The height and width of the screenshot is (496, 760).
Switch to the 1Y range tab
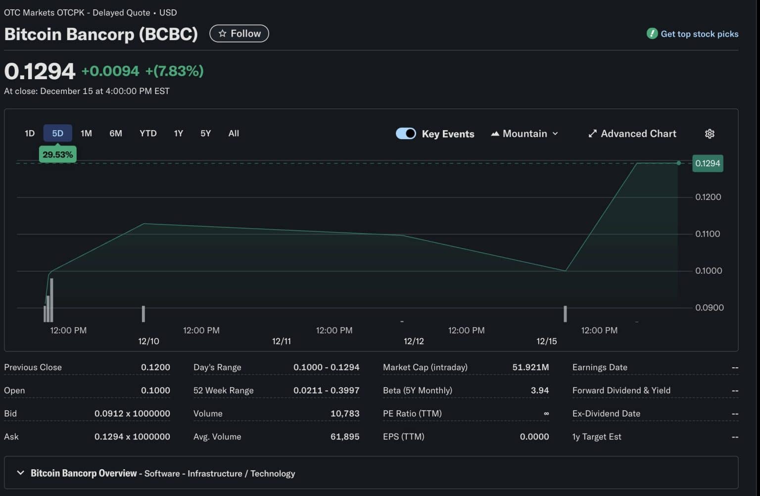coord(179,133)
